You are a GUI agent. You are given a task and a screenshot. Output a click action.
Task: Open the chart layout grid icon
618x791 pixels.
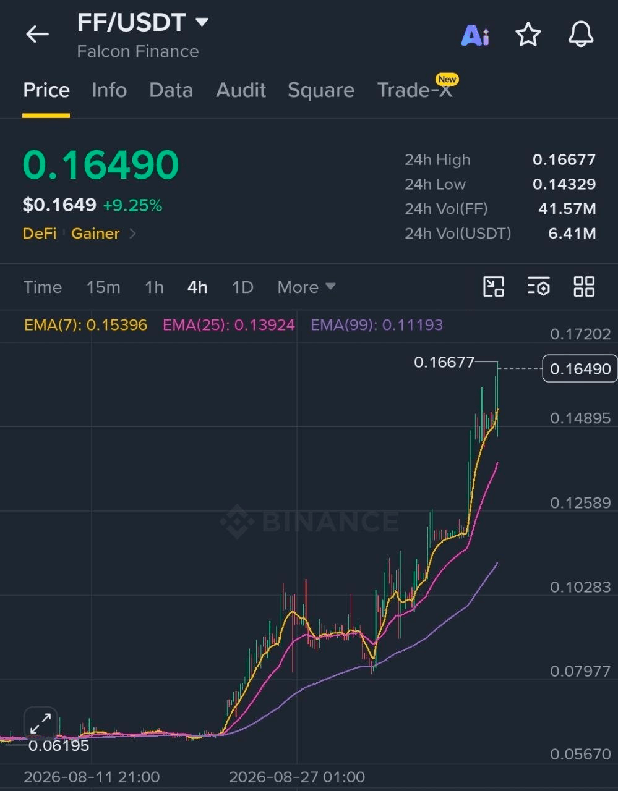[584, 287]
